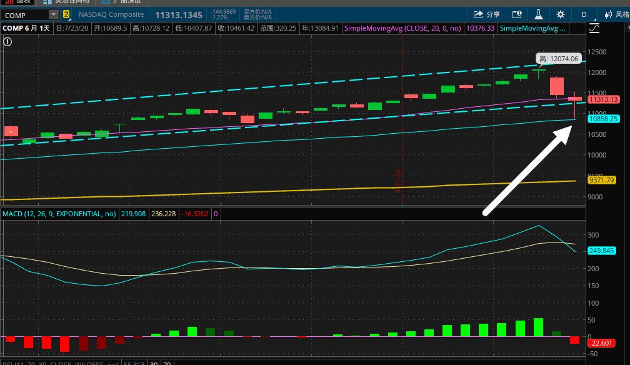Click the yellow 9371.79 price tag
Viewport: 630px width, 365px height.
[x=602, y=179]
